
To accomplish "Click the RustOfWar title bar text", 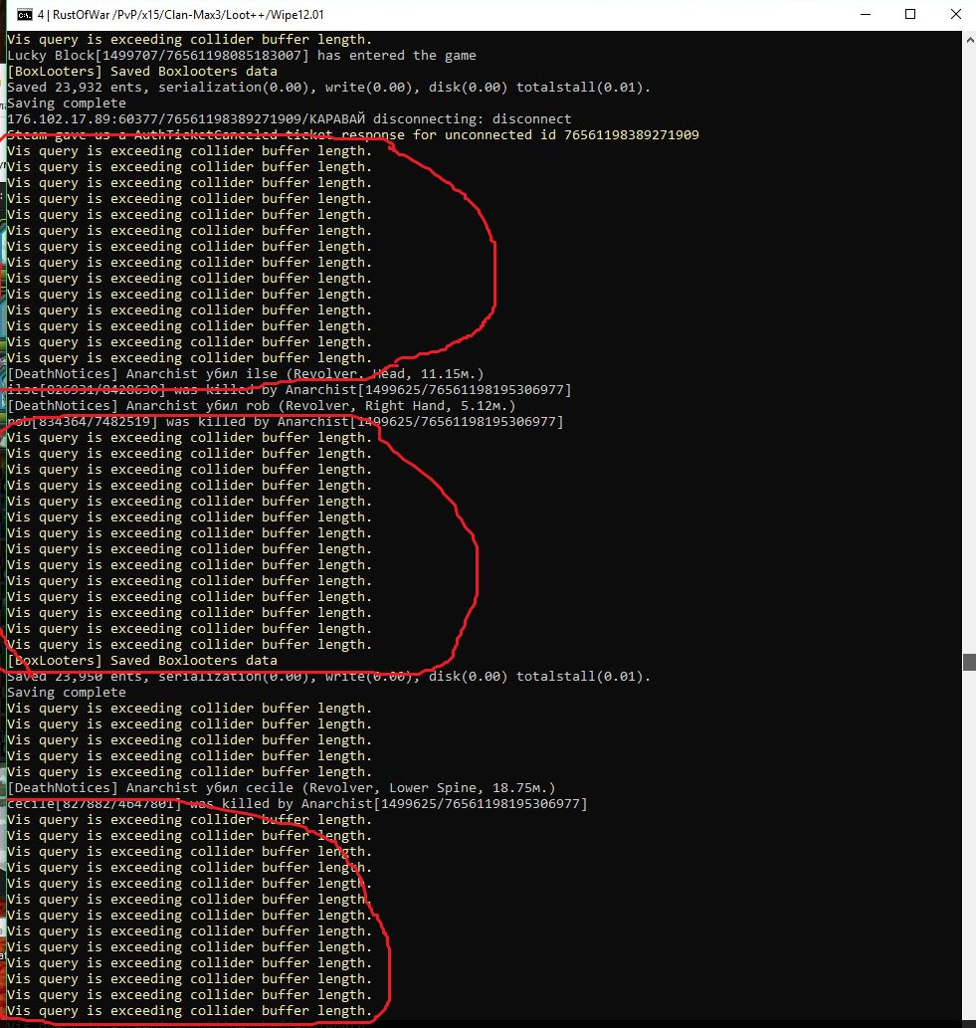I will pyautogui.click(x=179, y=15).
